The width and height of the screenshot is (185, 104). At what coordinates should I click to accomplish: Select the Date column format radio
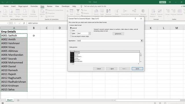tap(71, 34)
